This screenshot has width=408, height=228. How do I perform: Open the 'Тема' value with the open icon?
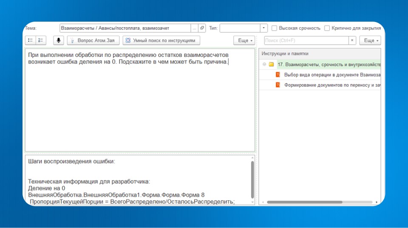202,28
